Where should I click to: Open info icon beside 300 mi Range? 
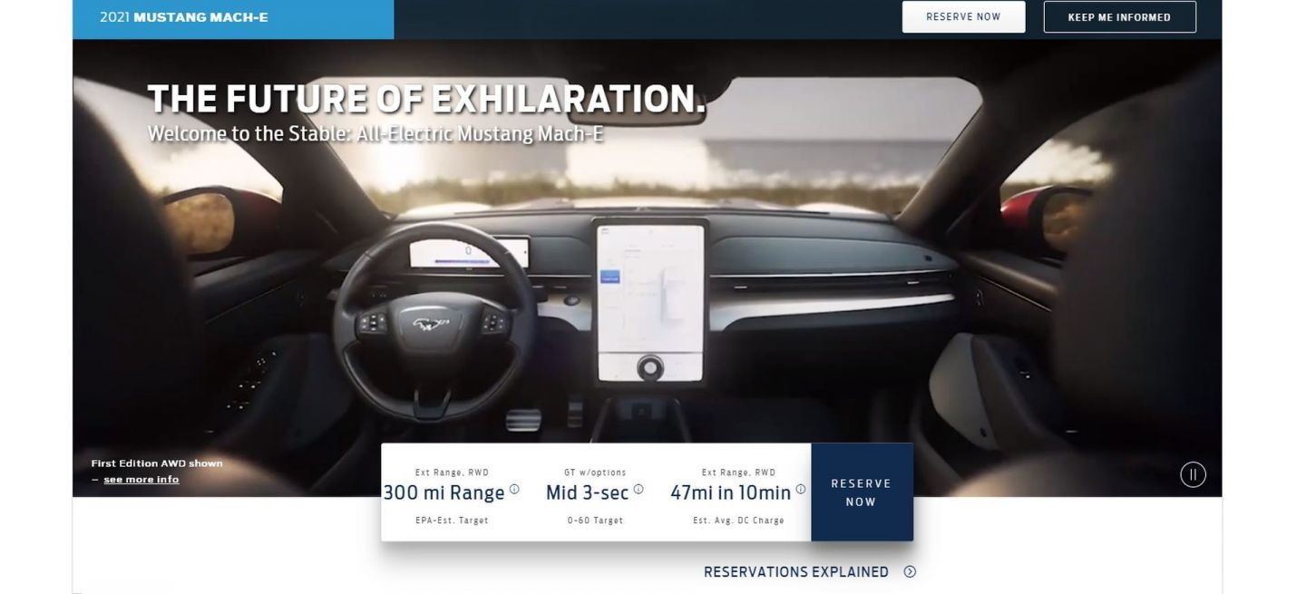click(x=514, y=490)
